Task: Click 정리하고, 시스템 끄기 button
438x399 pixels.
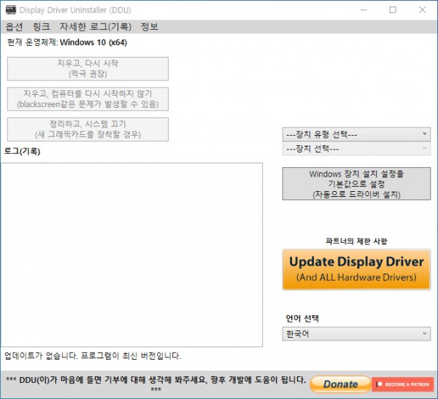Action: (x=88, y=129)
